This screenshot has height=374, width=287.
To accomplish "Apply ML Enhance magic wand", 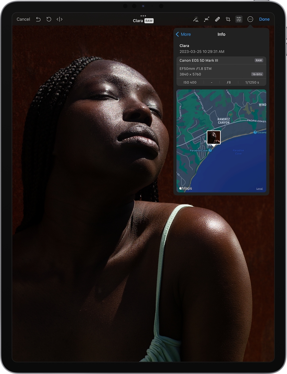I will 196,19.
